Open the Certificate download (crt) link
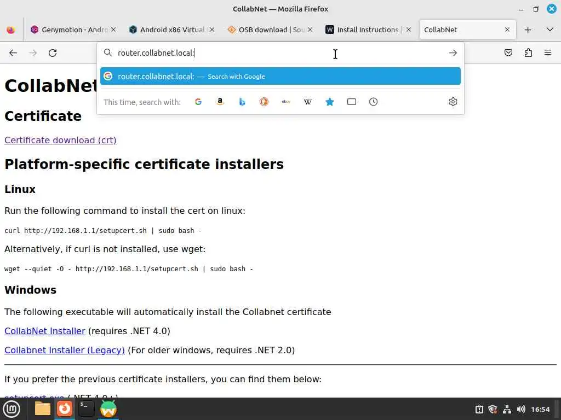The image size is (561, 420). point(60,140)
